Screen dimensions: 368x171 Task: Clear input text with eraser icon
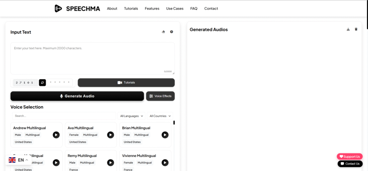pyautogui.click(x=164, y=32)
